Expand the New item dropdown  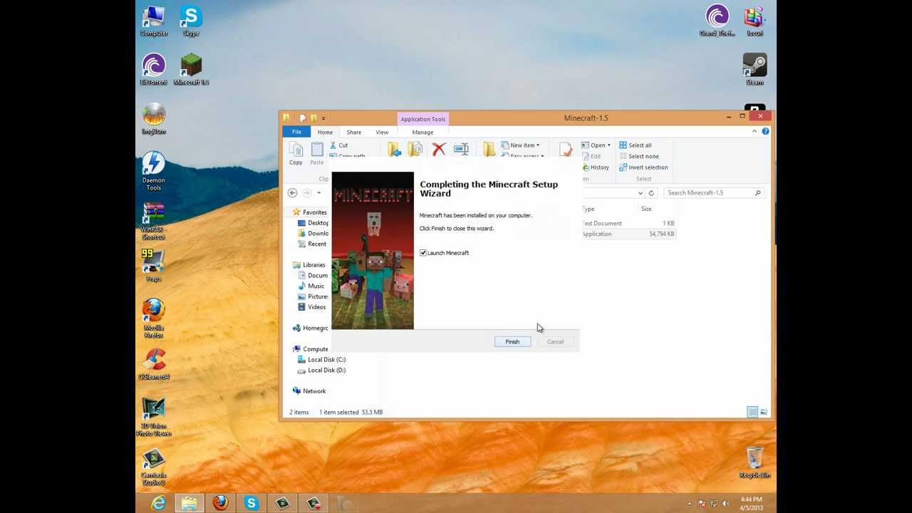[520, 145]
